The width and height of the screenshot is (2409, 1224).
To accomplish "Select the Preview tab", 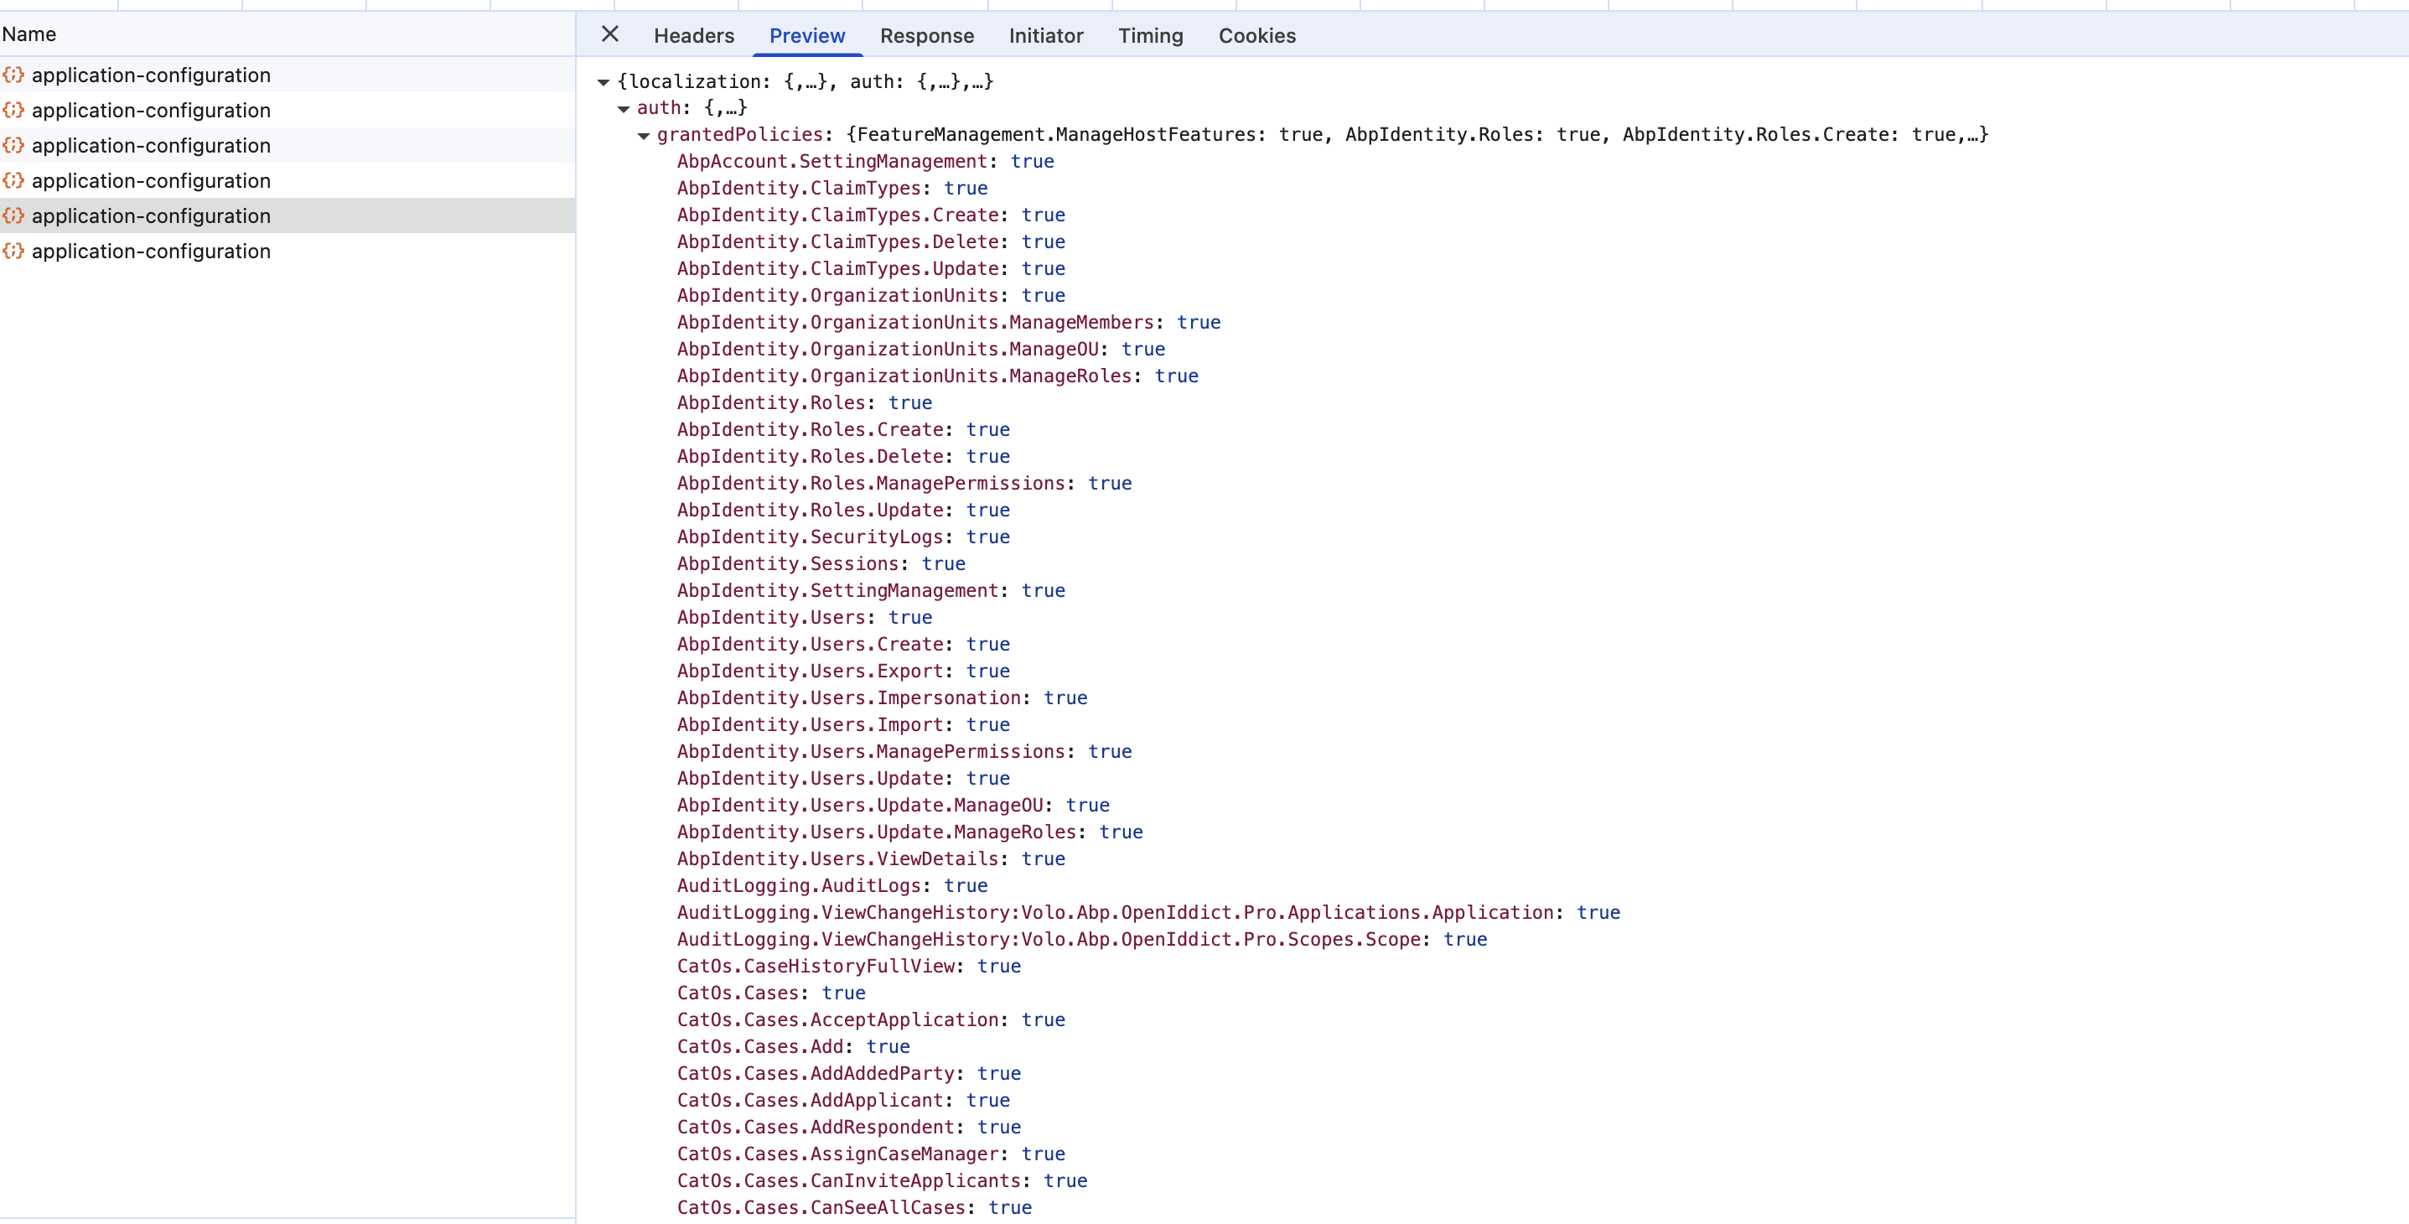I will (806, 35).
